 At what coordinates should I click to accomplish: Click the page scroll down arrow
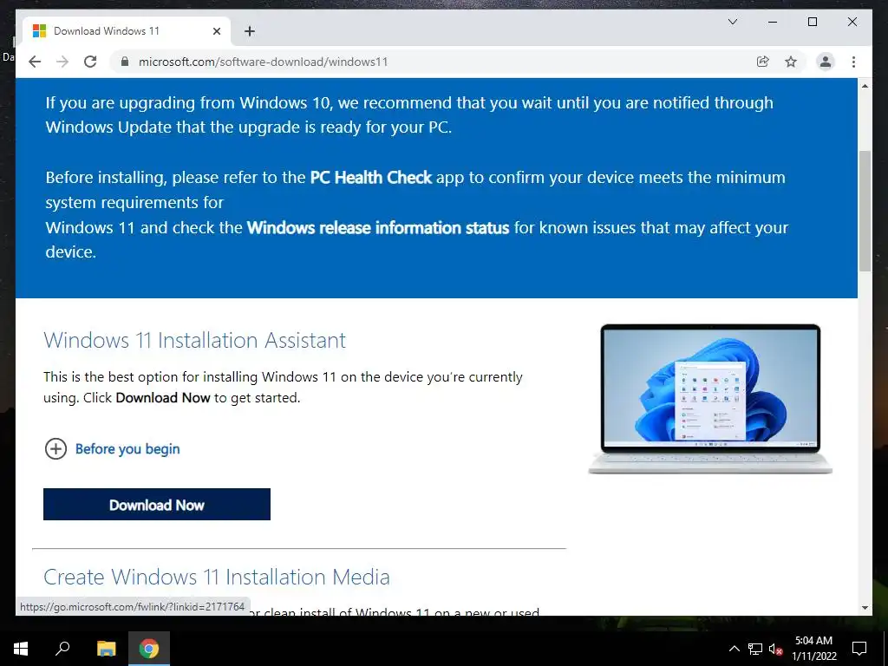tap(865, 608)
